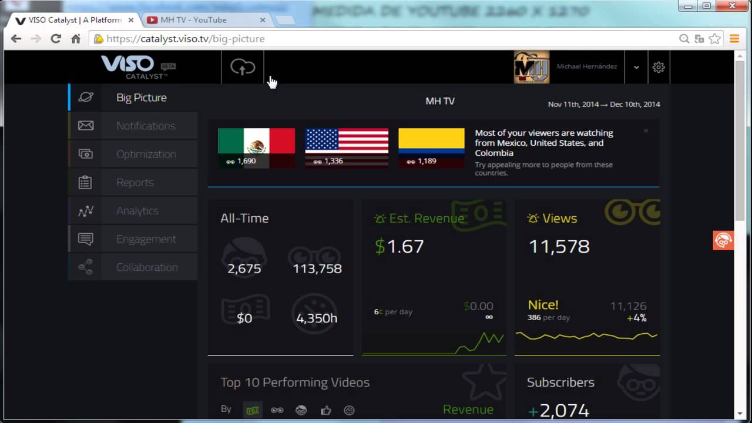This screenshot has width=752, height=423.
Task: Sort top videos by watch time clock icon
Action: [x=349, y=410]
